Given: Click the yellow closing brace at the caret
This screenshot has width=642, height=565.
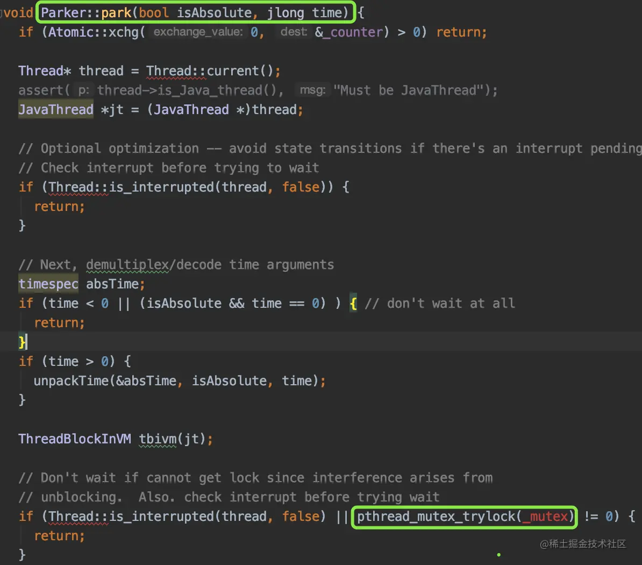Looking at the screenshot, I should point(22,342).
